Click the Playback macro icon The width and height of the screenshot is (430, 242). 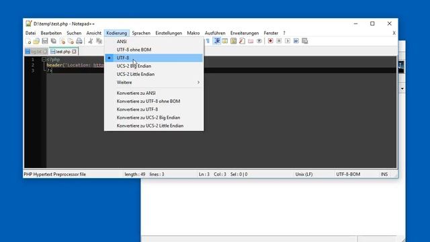[x=288, y=41]
